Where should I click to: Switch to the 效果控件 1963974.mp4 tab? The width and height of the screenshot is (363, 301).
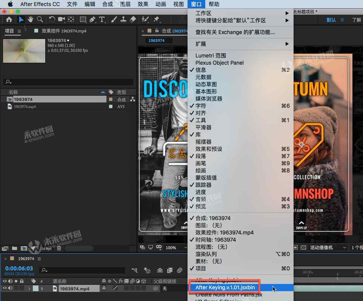[x=64, y=31]
